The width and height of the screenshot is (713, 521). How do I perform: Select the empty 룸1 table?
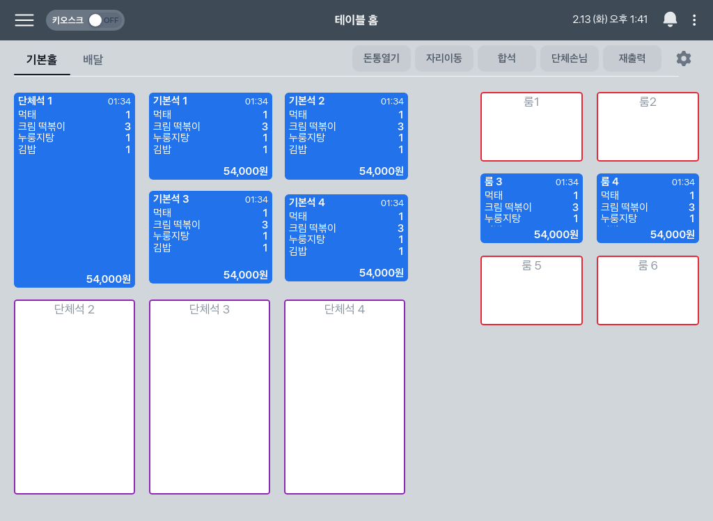(x=531, y=127)
